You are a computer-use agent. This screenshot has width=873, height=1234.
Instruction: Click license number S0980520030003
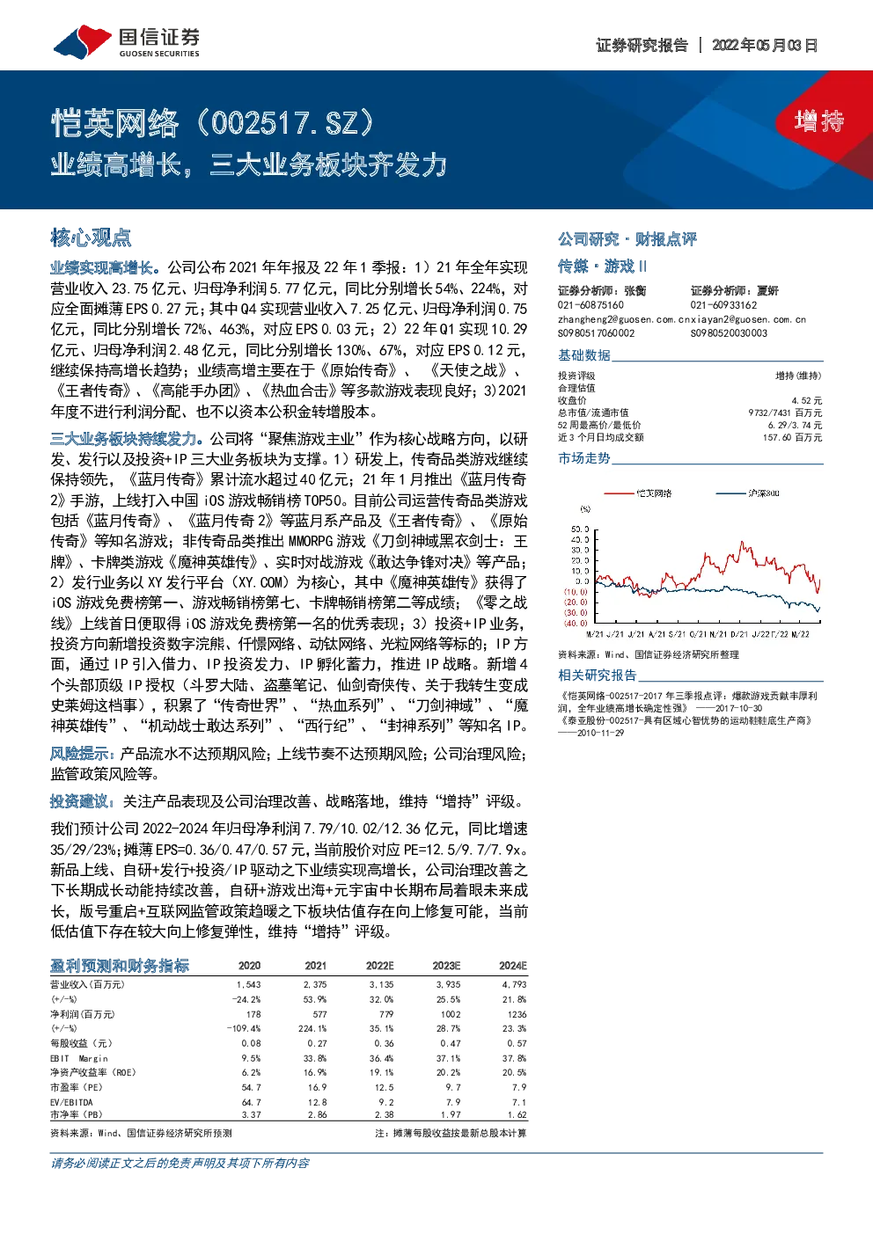point(729,333)
